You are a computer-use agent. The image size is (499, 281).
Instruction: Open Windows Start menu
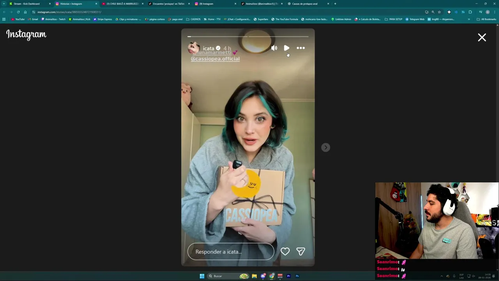coord(202,276)
